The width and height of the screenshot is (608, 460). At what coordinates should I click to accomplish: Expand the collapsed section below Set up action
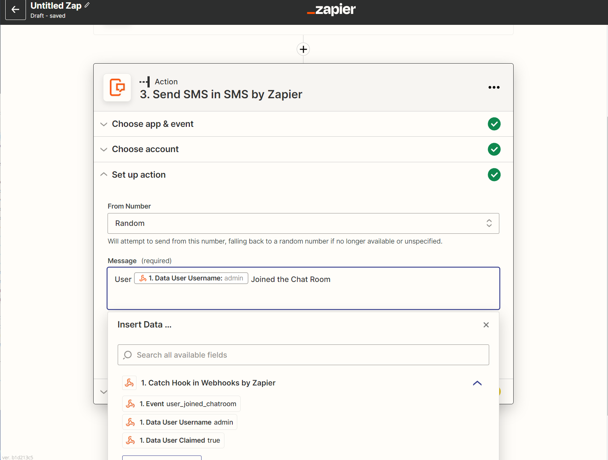point(103,392)
